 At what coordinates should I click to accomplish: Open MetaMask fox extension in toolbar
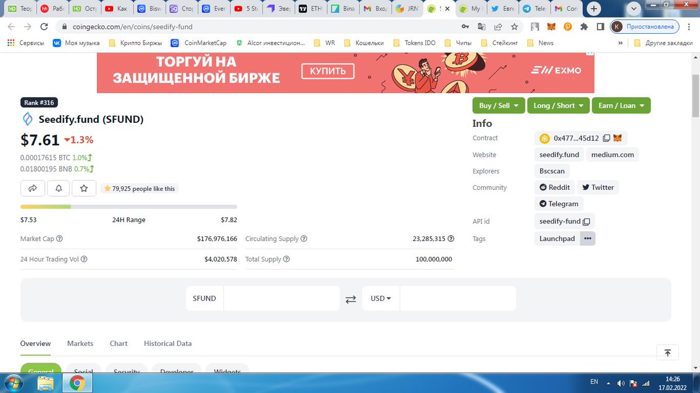point(551,27)
